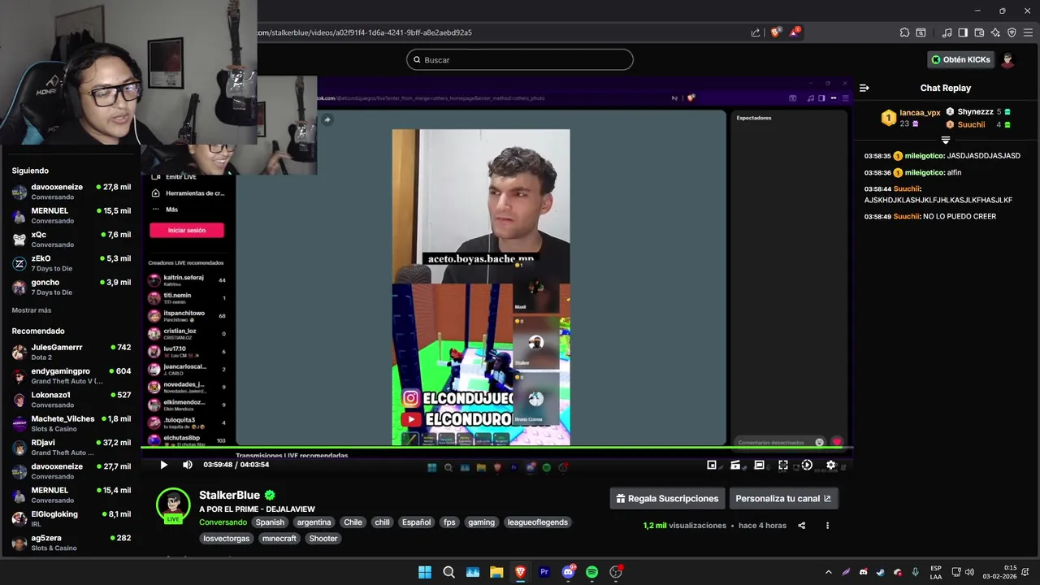Expand the chat leaderboard arrow
1040x585 pixels.
(945, 140)
